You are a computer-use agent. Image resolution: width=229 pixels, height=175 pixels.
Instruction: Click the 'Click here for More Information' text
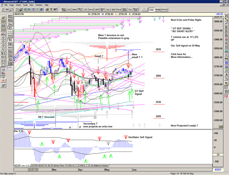[181, 55]
